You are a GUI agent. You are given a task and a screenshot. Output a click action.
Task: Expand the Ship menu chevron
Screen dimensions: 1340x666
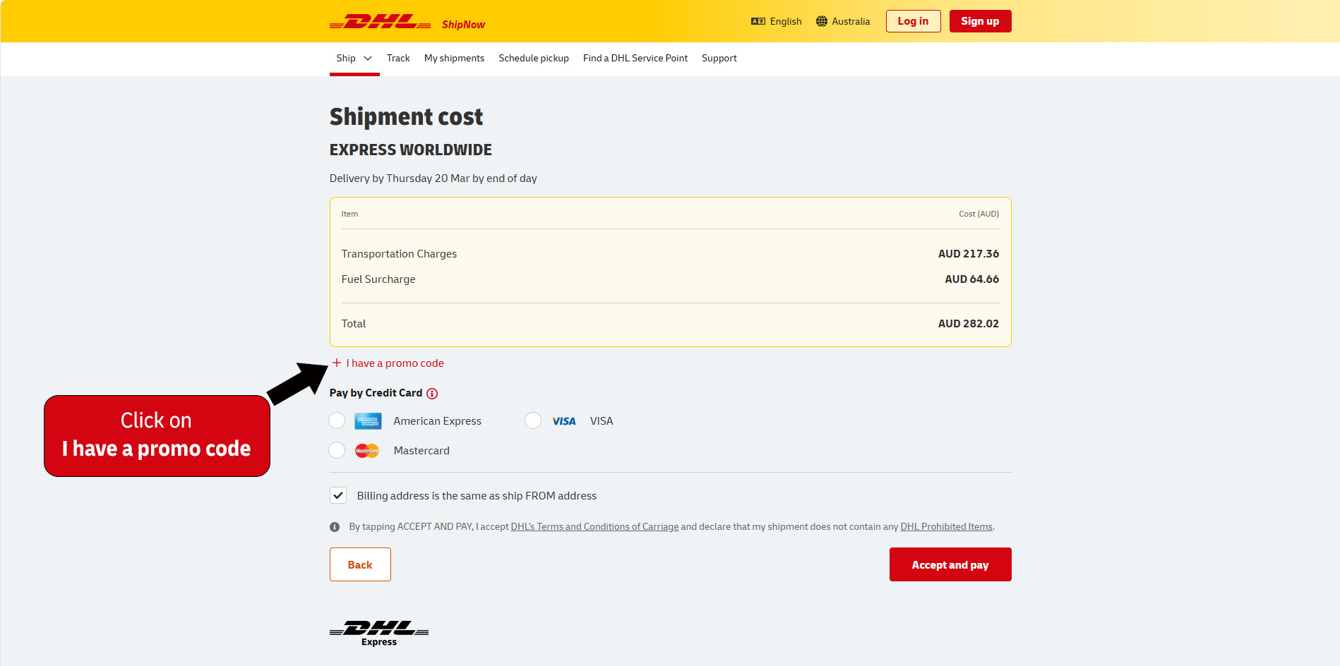click(368, 59)
